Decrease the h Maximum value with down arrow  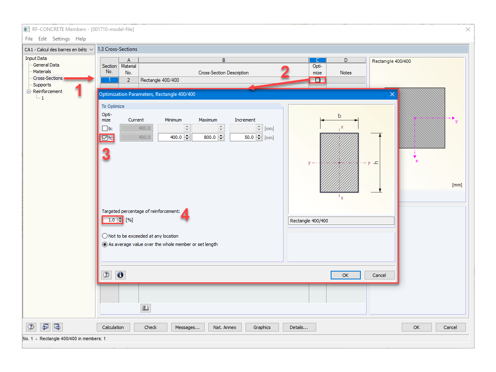(x=221, y=139)
